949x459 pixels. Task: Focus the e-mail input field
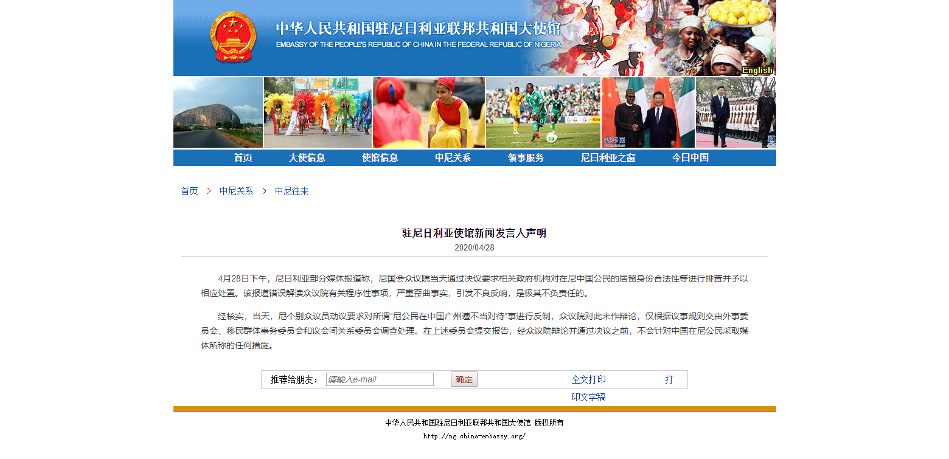(x=380, y=379)
